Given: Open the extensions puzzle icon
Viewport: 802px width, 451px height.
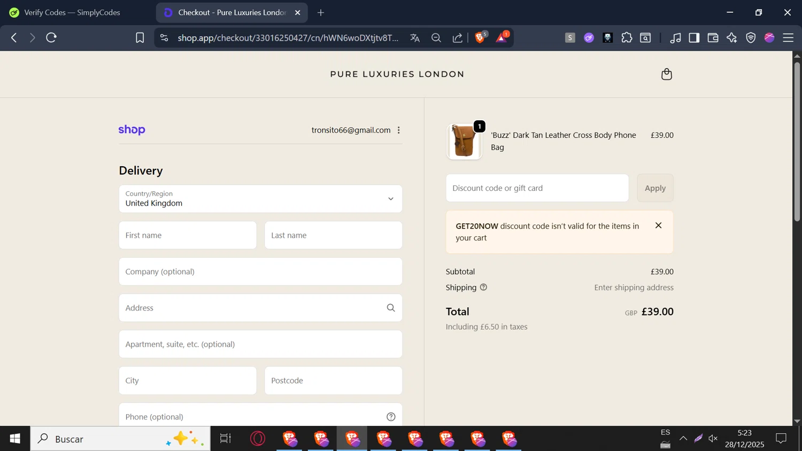Looking at the screenshot, I should [x=627, y=38].
